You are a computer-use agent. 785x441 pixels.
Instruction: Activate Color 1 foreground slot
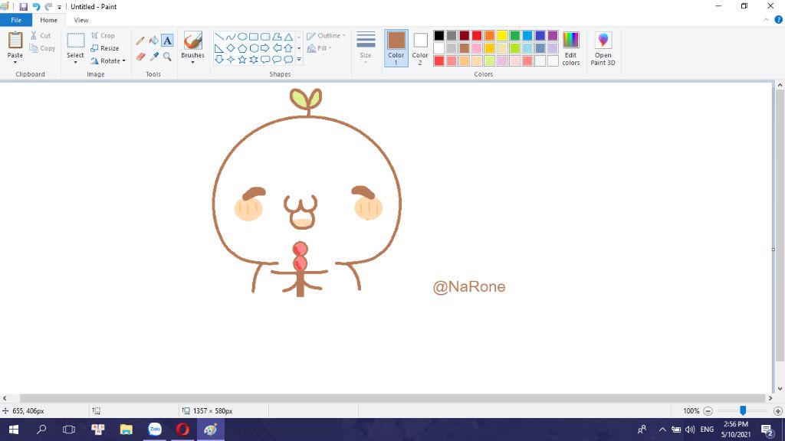pos(396,48)
